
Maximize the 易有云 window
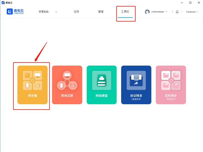point(190,2)
